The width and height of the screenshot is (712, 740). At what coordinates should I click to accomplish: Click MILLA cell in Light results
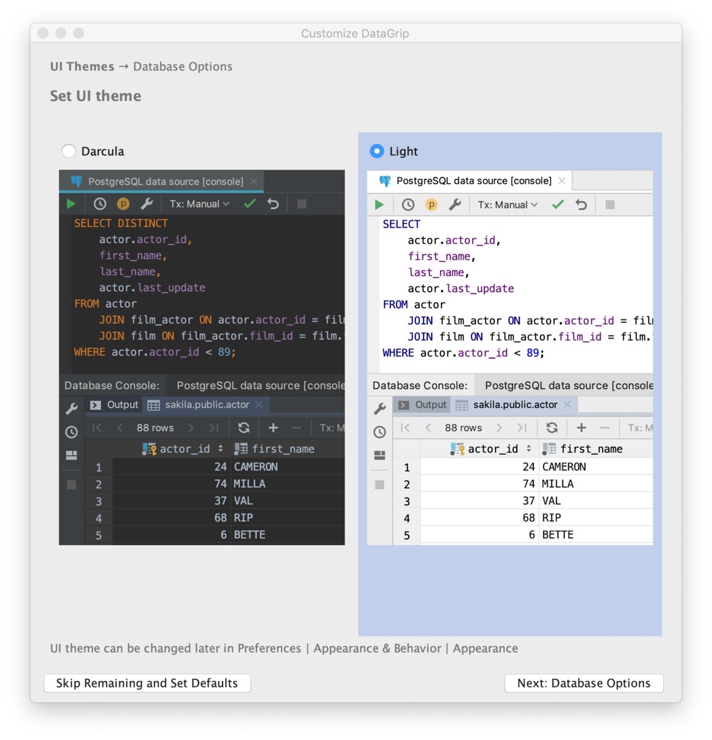point(595,484)
